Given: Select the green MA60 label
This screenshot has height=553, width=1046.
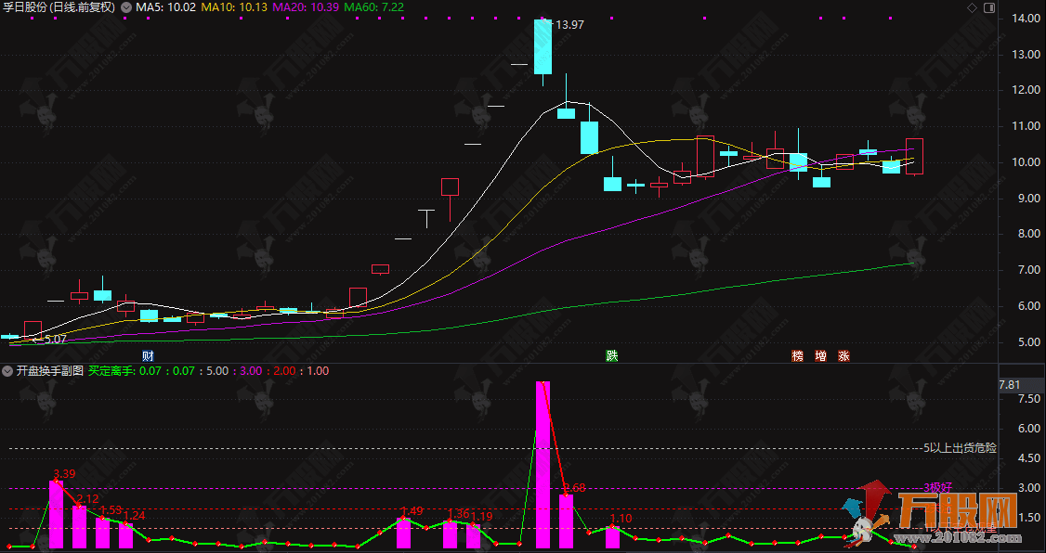Looking at the screenshot, I should point(373,7).
